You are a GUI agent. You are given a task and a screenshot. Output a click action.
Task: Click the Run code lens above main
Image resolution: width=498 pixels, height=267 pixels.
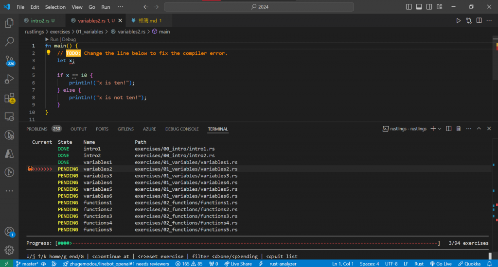(54, 39)
